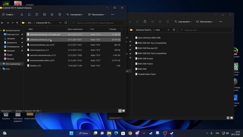Open the Windows Start button
This screenshot has height=137, width=243.
click(71, 133)
